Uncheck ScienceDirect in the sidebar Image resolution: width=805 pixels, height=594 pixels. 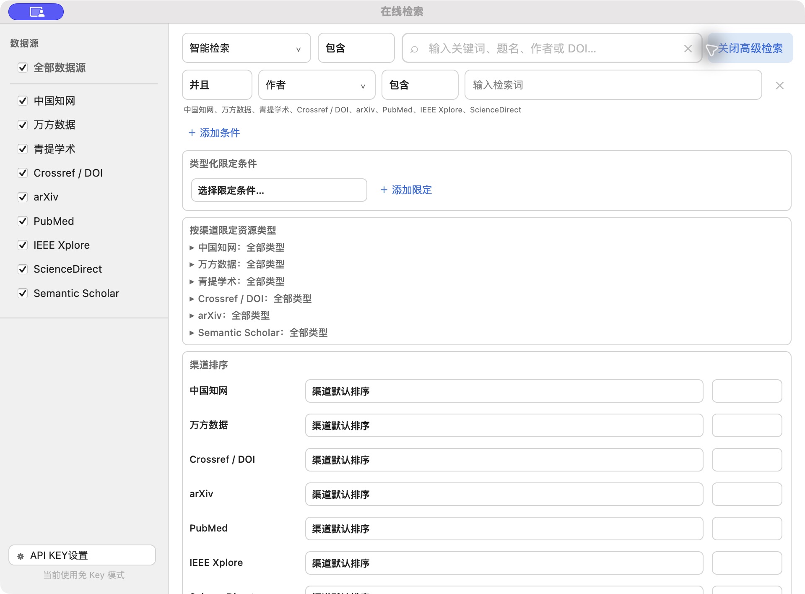click(23, 269)
